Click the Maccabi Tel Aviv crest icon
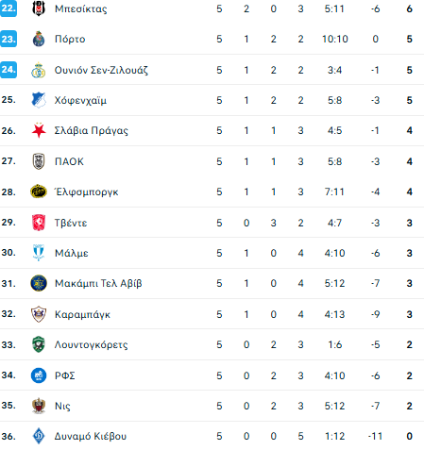424x450 pixels. [x=39, y=283]
